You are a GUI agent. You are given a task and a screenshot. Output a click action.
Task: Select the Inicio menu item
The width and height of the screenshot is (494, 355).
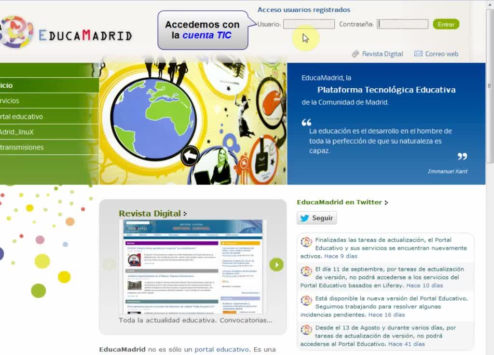pyautogui.click(x=50, y=85)
